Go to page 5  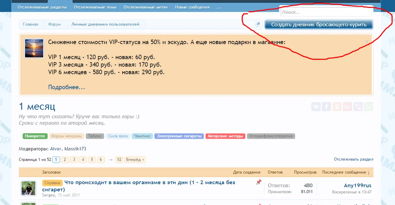click(x=92, y=160)
